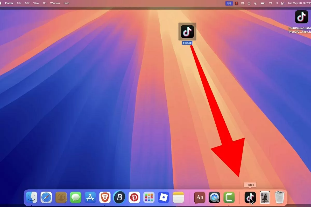Screen dimensions: 311x207
Task: Open Safari from the Dock
Action: pos(46,197)
